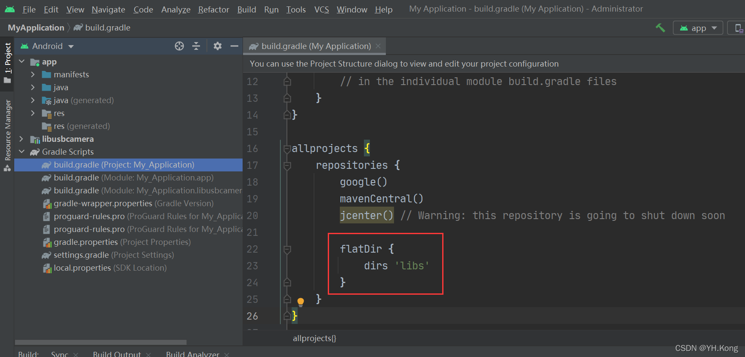Click the locate-in-tree target icon
Viewport: 745px width, 357px height.
(179, 46)
